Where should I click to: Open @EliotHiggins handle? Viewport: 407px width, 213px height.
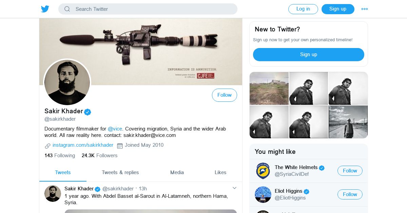click(x=290, y=198)
